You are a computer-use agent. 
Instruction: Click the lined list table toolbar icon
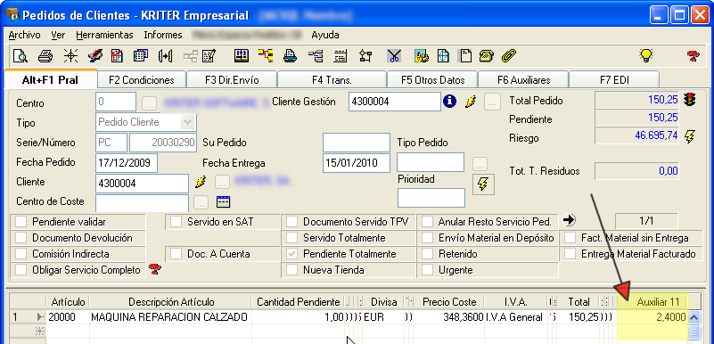click(340, 56)
